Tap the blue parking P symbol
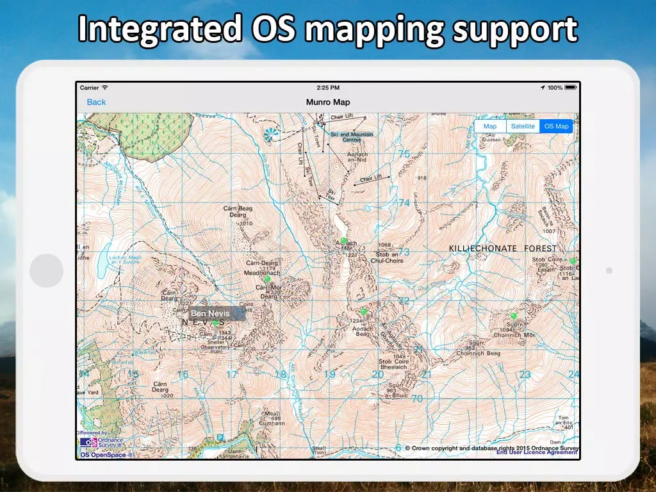 pos(220,438)
